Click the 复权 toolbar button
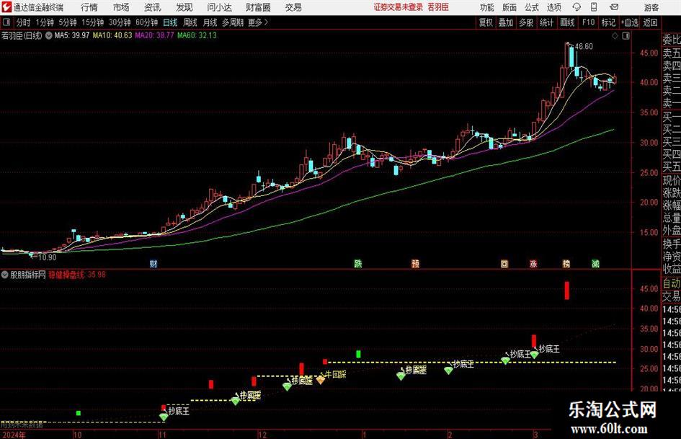 pyautogui.click(x=486, y=22)
